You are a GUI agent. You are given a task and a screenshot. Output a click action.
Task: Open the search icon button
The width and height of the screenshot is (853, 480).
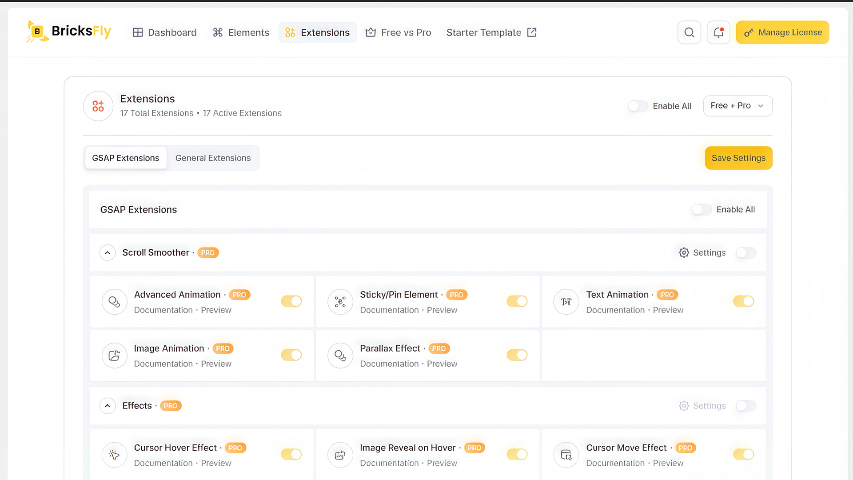689,32
